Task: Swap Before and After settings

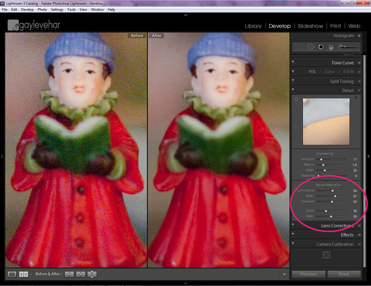Action: [92, 274]
